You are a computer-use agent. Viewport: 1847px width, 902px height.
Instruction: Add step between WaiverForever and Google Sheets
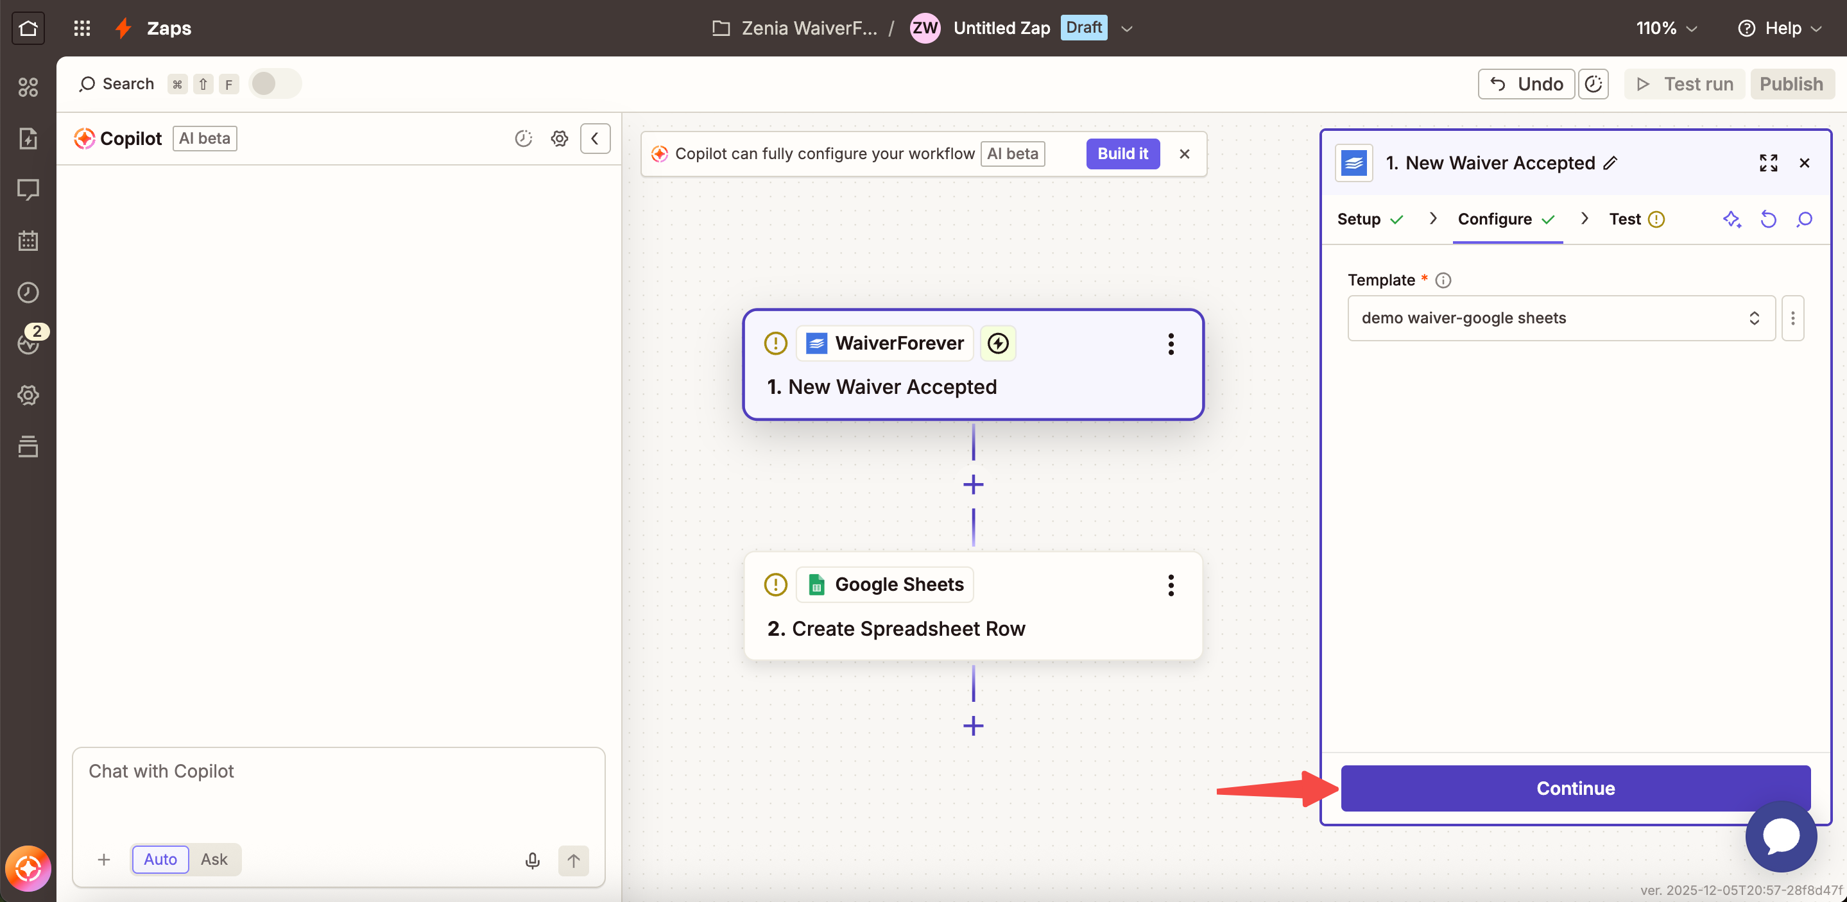pos(973,485)
